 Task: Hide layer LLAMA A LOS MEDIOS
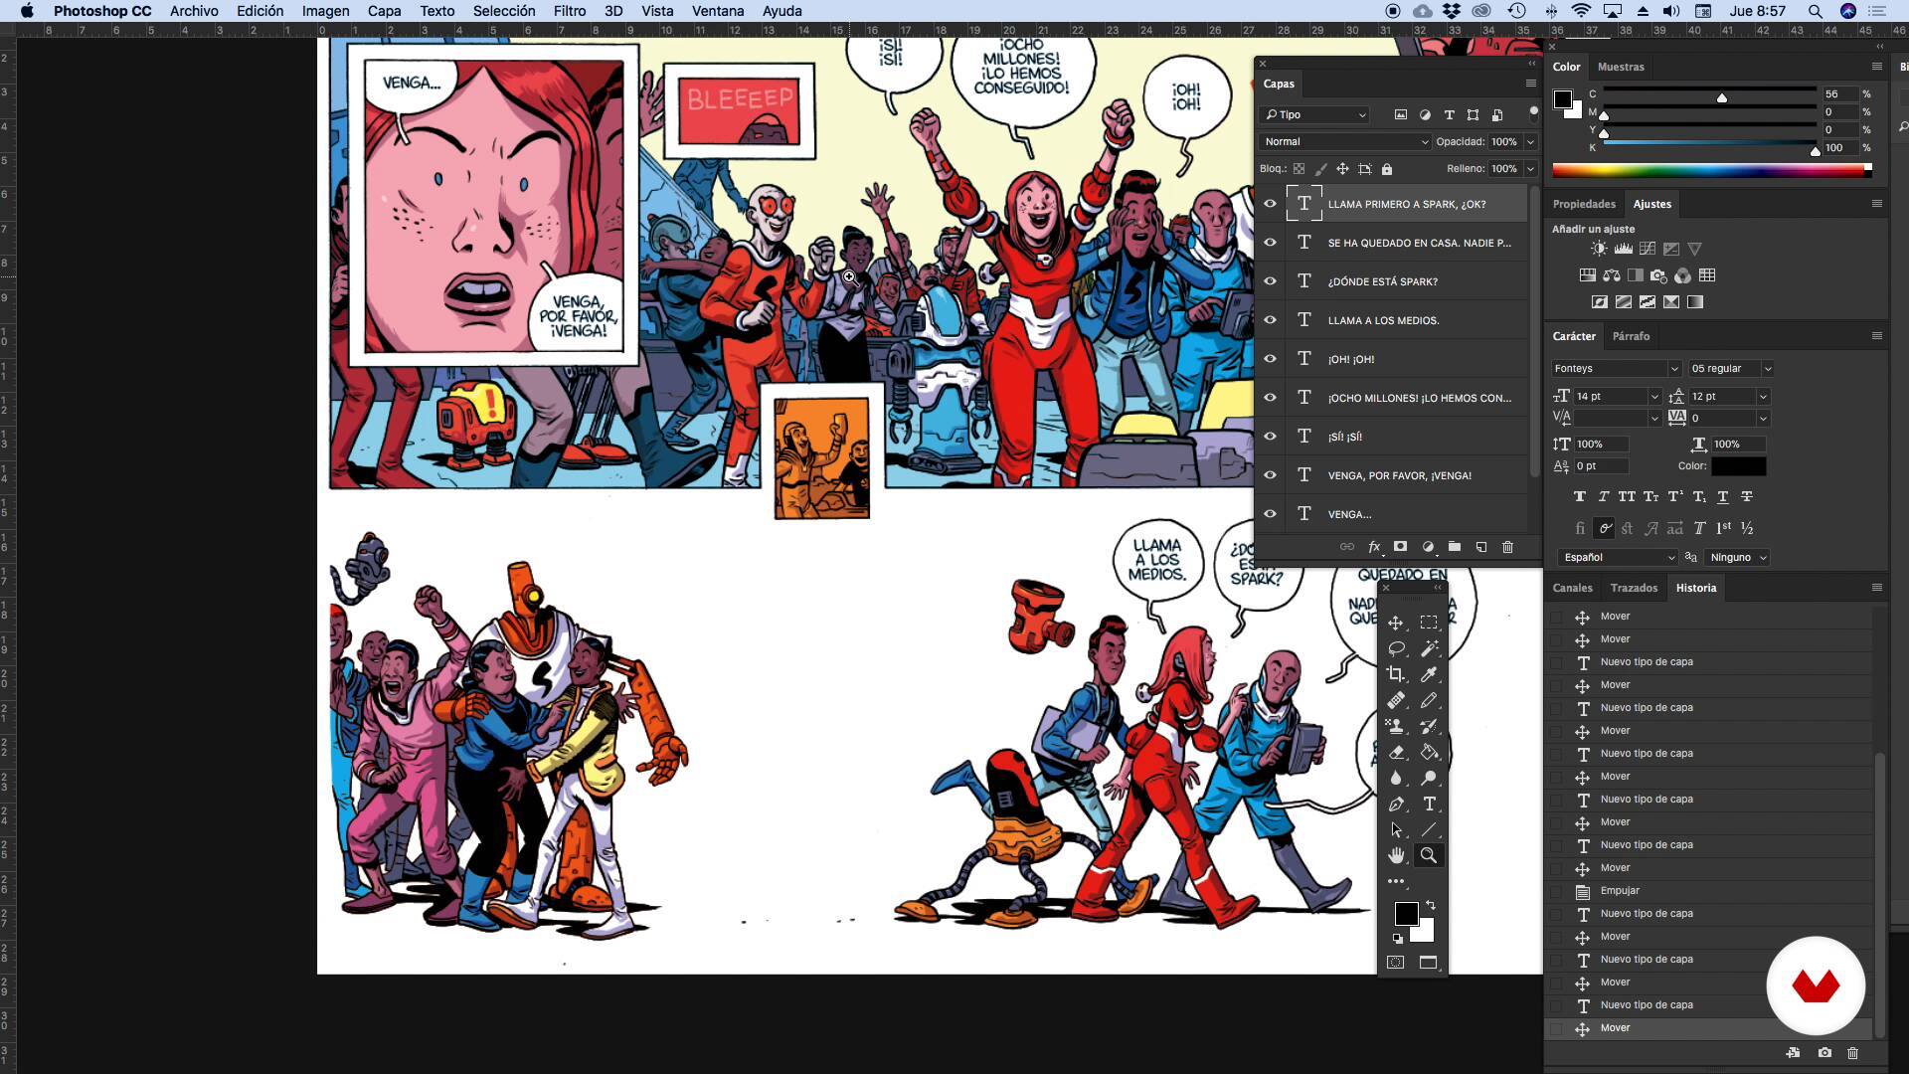(x=1270, y=320)
